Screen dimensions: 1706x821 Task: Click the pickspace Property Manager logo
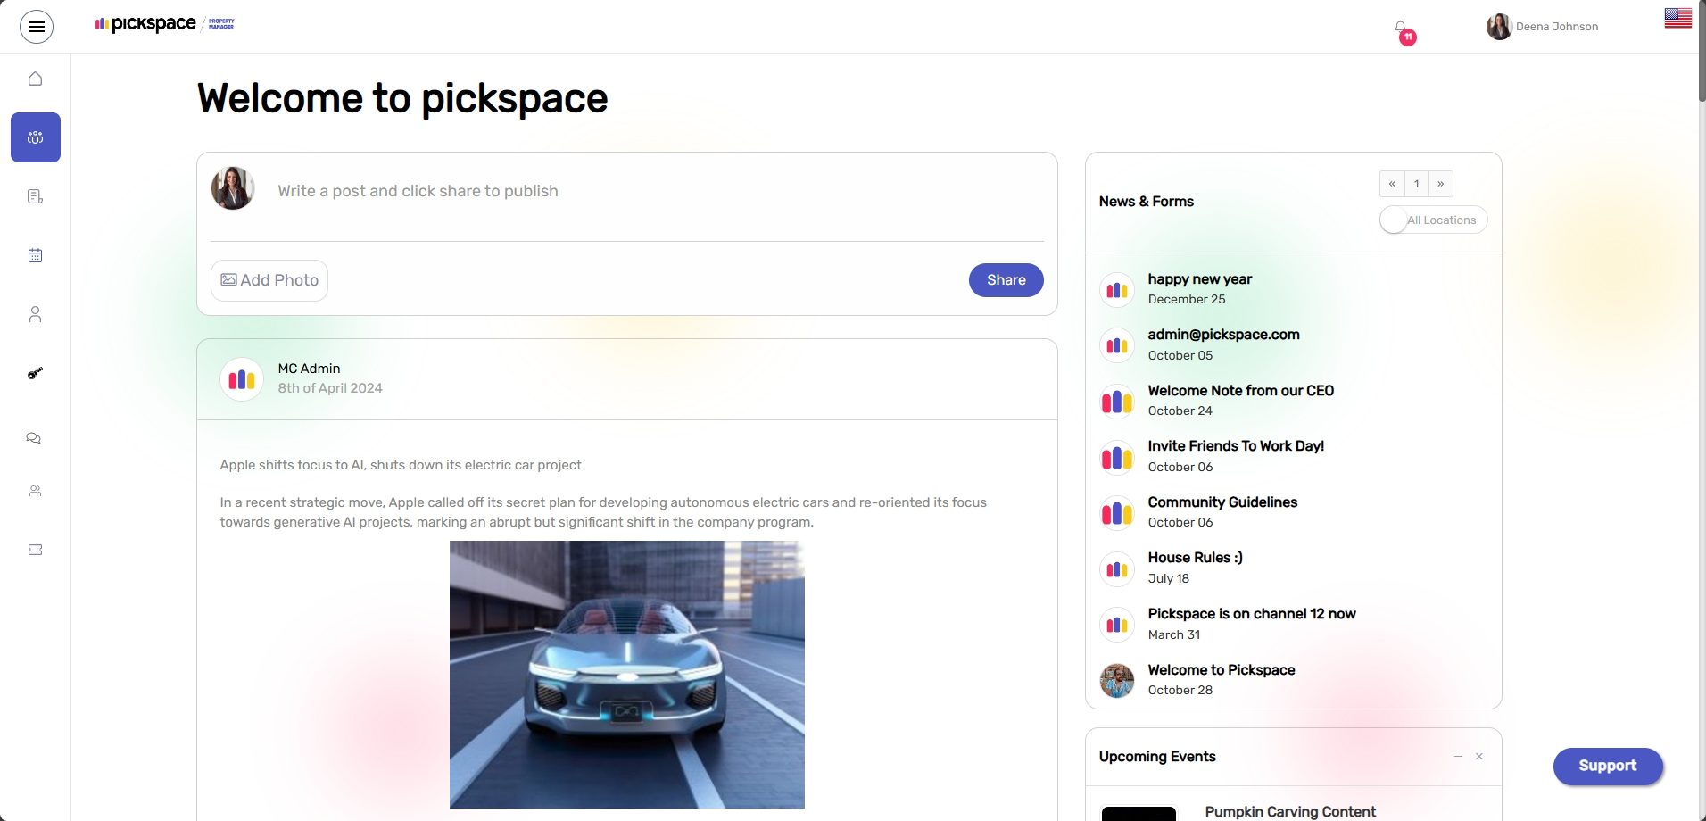click(163, 24)
